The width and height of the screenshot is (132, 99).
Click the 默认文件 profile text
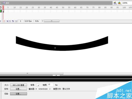pos(66,89)
